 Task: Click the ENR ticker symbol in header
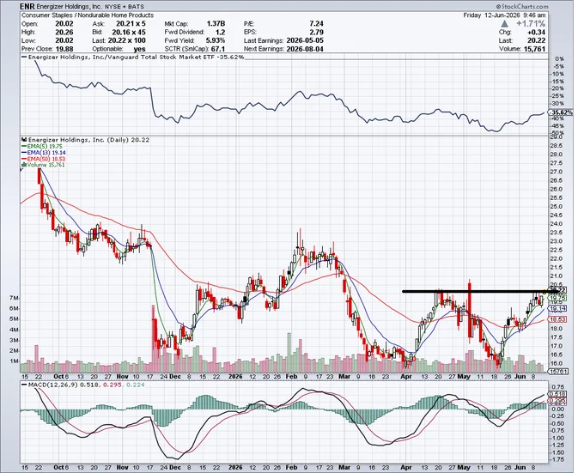[27, 6]
